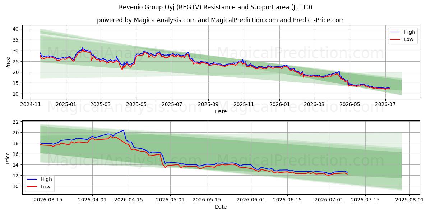Viewport: 431px width, 215px height.
Task: Click top chart x-axis tick '2025-03'
Action: (100, 105)
